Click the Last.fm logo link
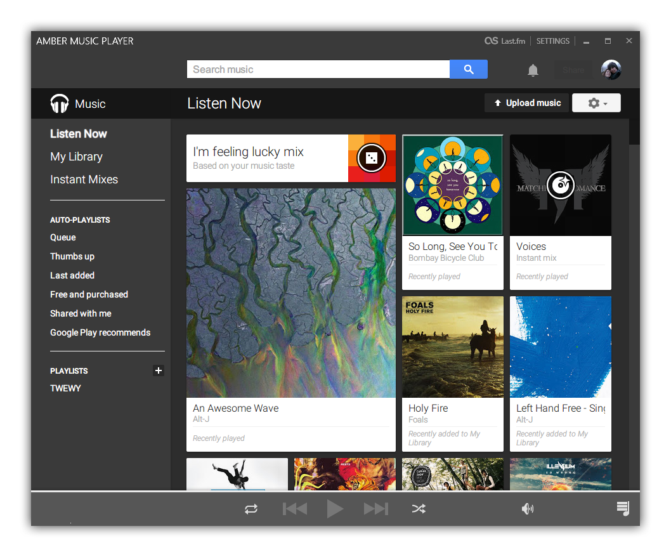The width and height of the screenshot is (671, 557). [505, 41]
